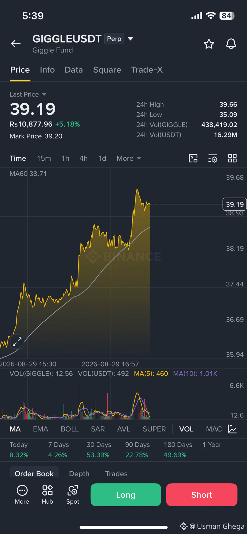Screen dimensions: 247x534
Task: Toggle the BOLL indicator
Action: (70, 429)
